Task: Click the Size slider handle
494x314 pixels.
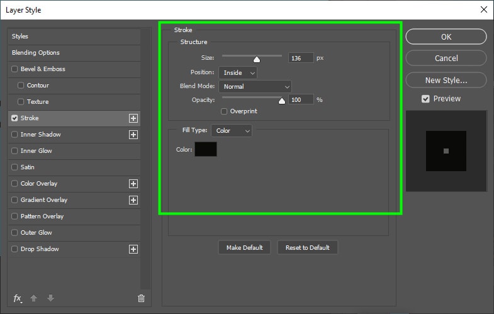Action: click(257, 59)
